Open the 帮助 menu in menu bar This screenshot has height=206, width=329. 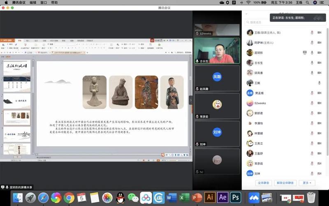[54, 2]
